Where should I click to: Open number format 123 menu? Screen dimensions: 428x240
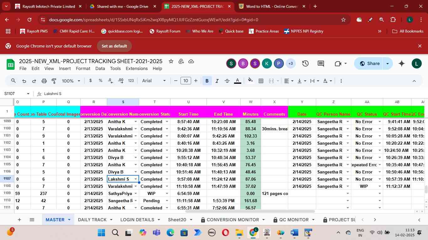click(131, 81)
